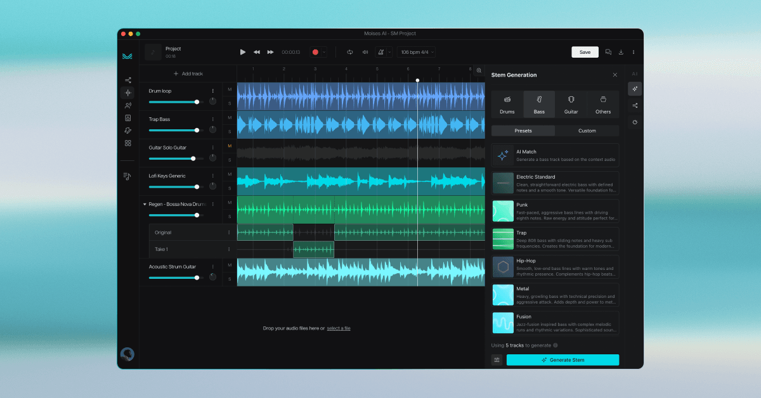Unmute the Guitar Solo Guitar track
This screenshot has width=761, height=398.
click(230, 146)
